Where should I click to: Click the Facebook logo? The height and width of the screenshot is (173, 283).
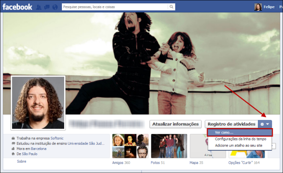click(x=17, y=7)
